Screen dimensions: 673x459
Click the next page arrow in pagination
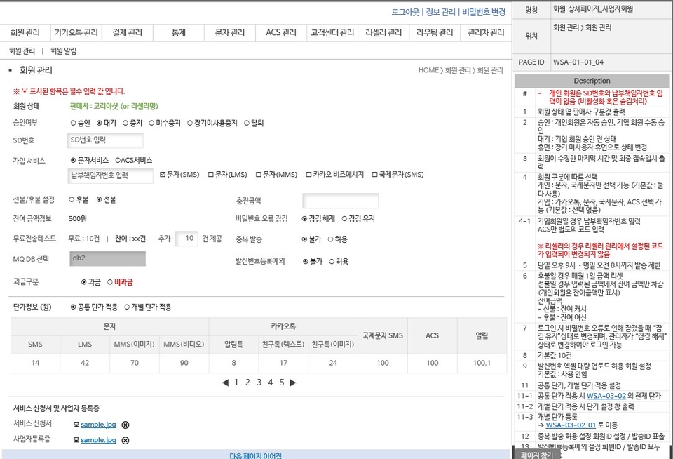point(293,382)
